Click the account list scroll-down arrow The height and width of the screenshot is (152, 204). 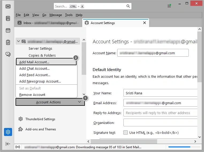84,94
